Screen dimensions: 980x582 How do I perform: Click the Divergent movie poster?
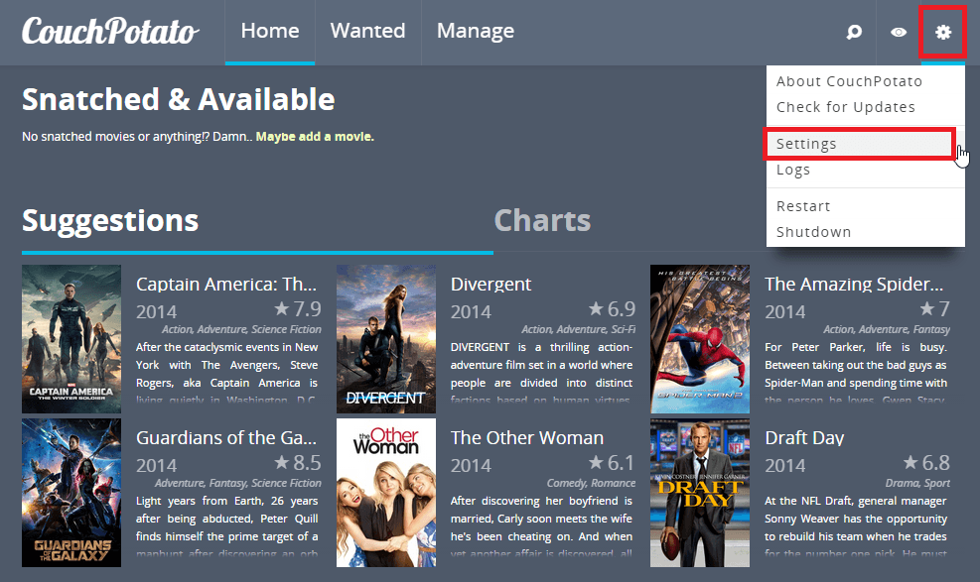(x=385, y=339)
